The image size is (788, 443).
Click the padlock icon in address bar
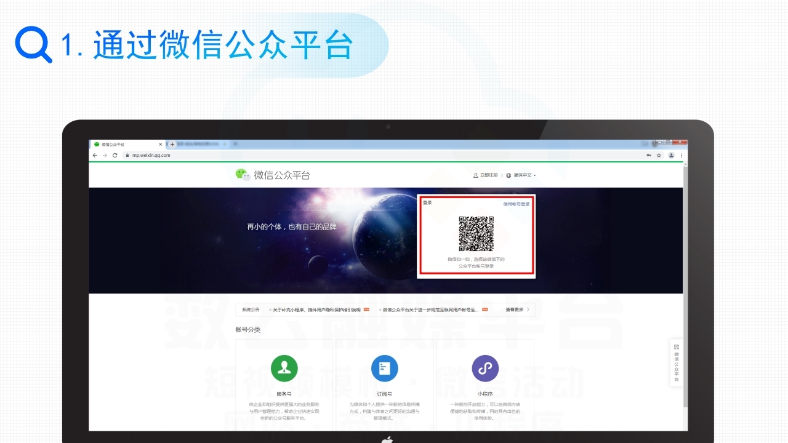(127, 156)
